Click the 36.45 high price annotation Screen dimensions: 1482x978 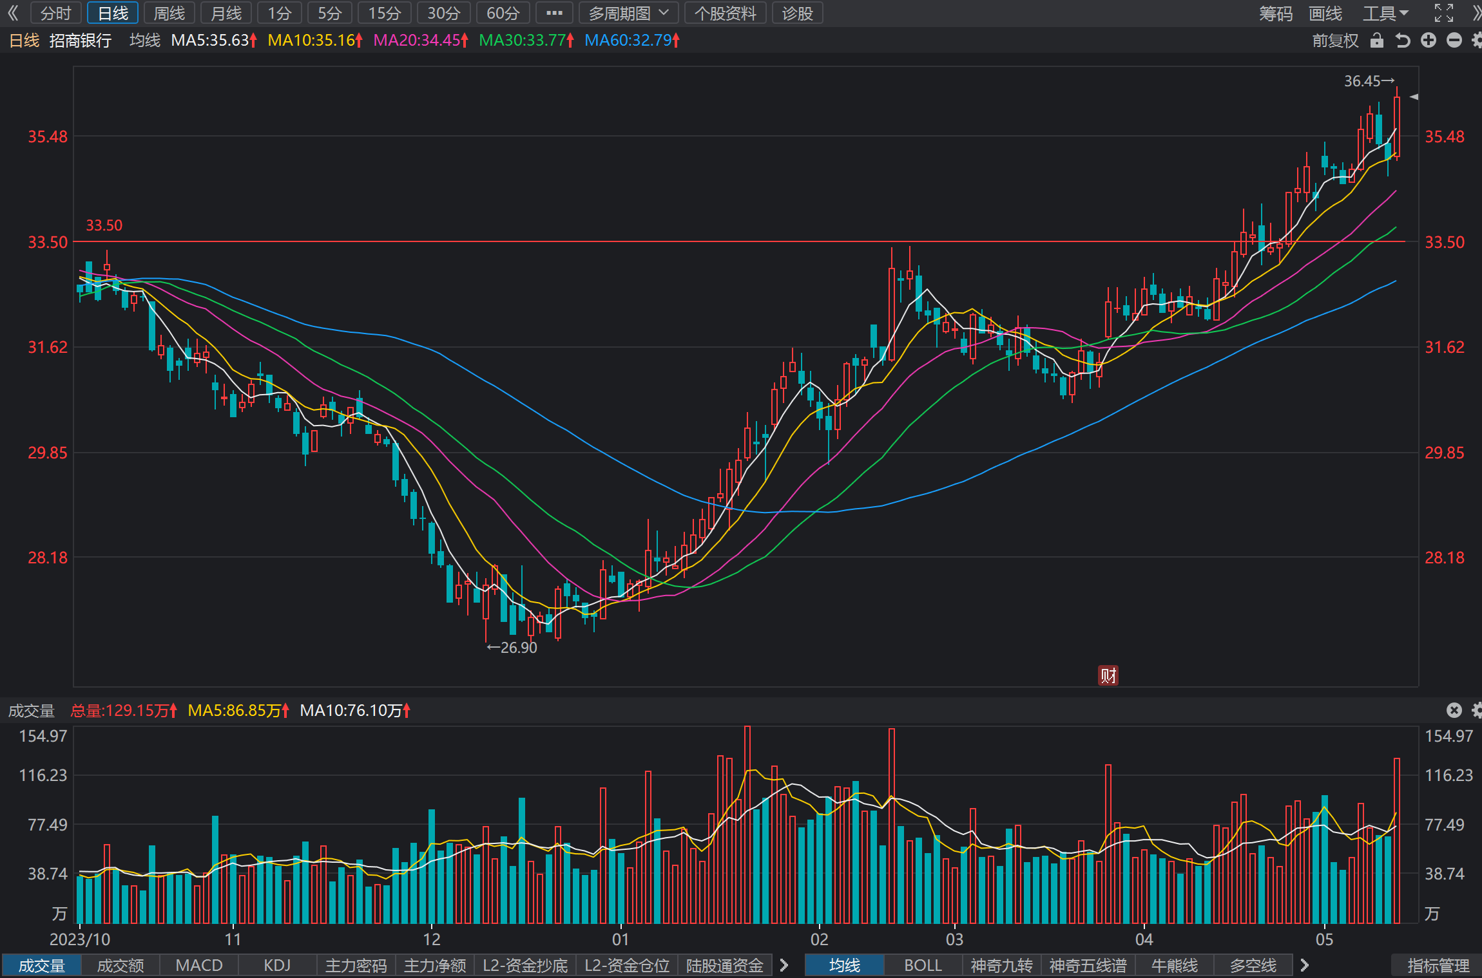coord(1369,81)
